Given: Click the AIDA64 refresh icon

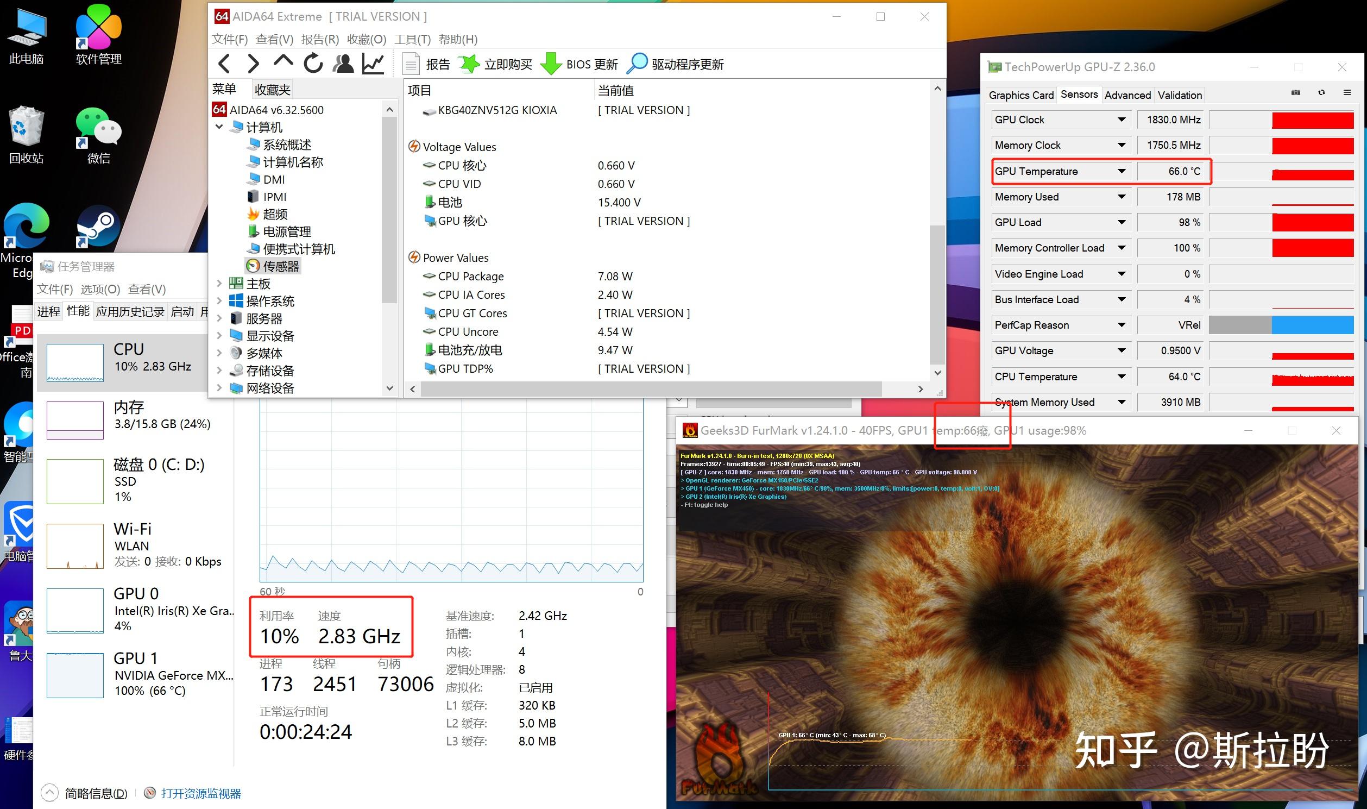Looking at the screenshot, I should [x=313, y=64].
